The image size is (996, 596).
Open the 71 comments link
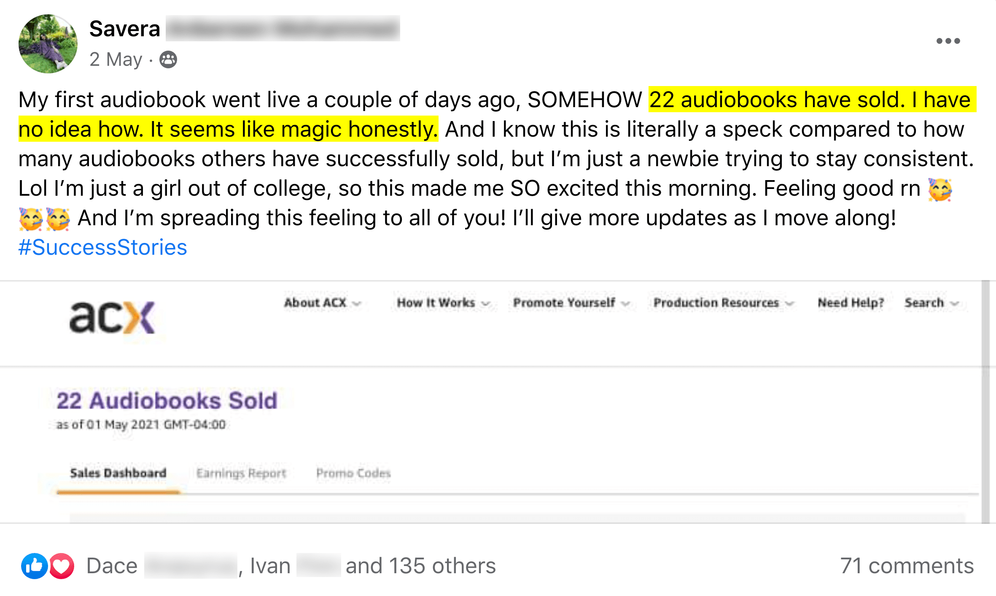[x=907, y=566]
